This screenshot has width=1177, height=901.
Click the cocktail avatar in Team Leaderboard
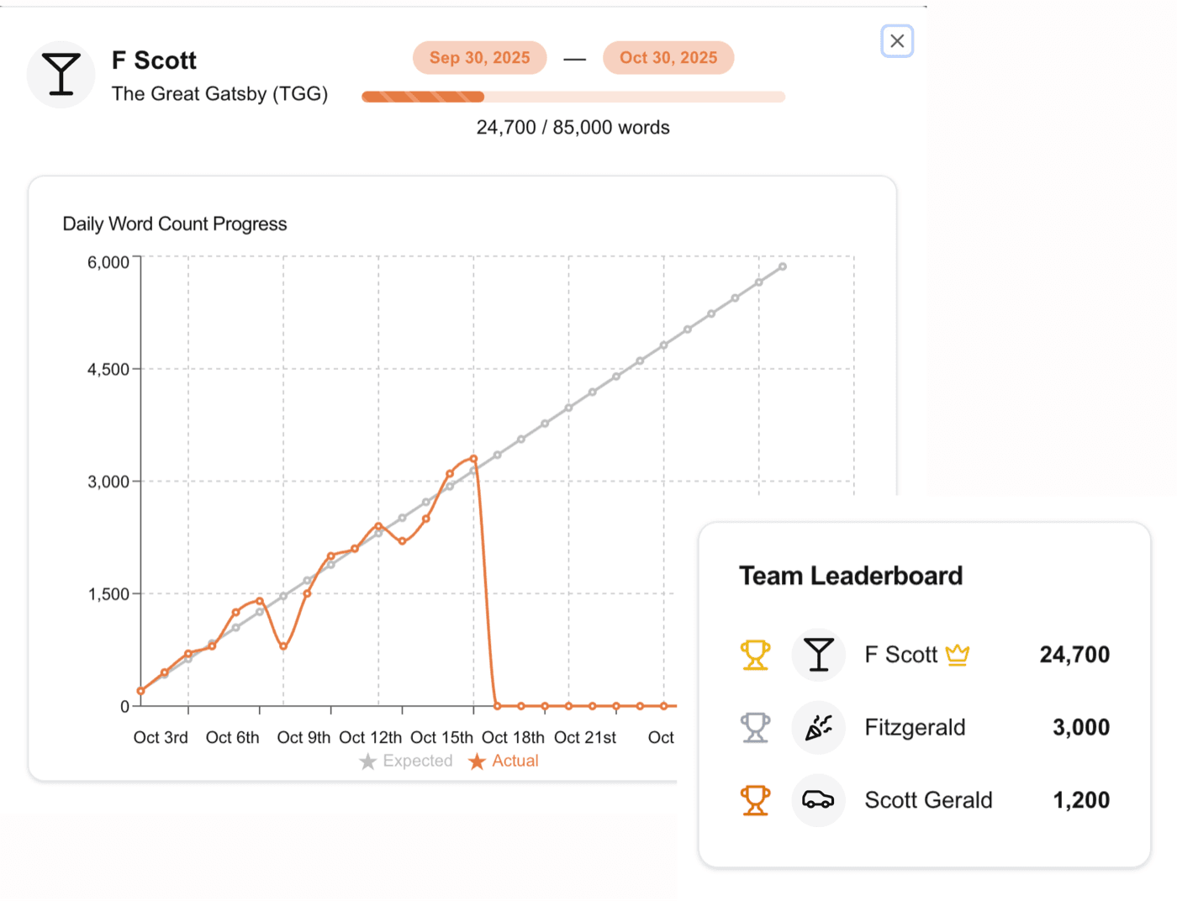pos(818,655)
